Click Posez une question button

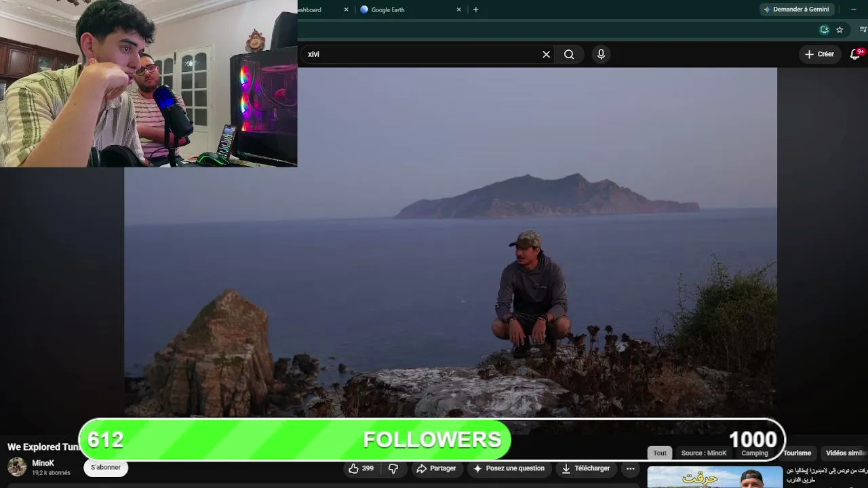click(509, 468)
